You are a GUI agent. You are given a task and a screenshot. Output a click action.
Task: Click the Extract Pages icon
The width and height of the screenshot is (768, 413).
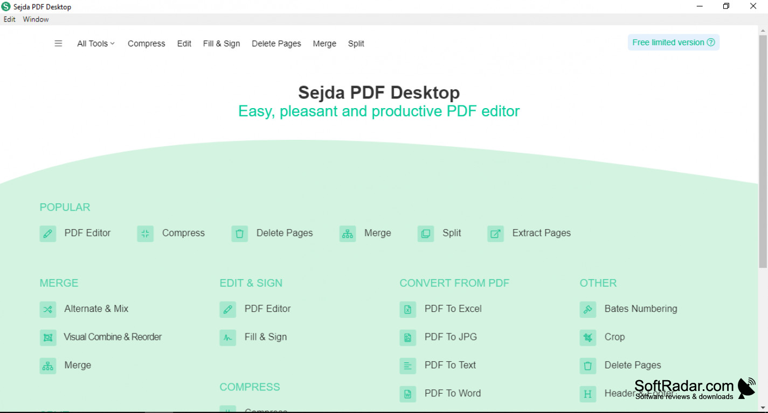[x=496, y=233]
